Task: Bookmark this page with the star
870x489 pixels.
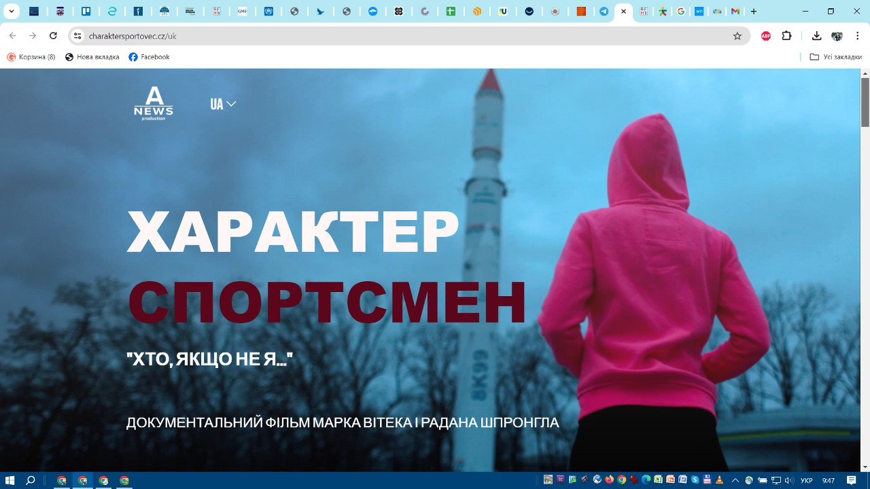Action: [x=737, y=36]
